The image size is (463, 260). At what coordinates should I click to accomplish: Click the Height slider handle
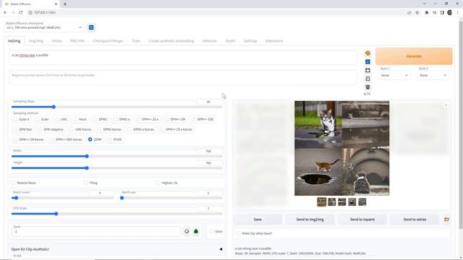coord(87,168)
